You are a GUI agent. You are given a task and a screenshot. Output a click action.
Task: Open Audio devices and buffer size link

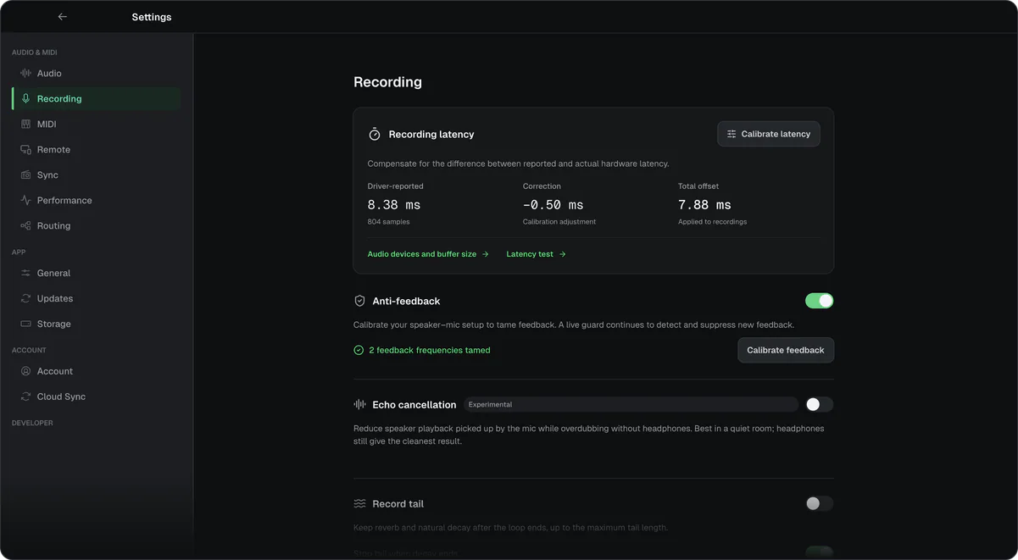428,254
